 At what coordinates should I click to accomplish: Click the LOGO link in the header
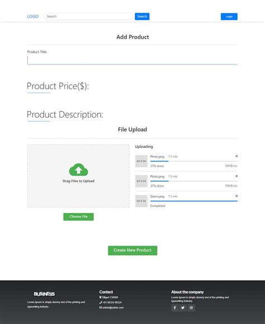(32, 16)
